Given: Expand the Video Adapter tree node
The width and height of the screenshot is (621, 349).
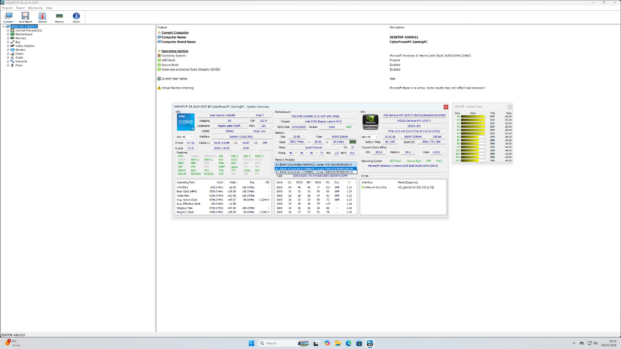Looking at the screenshot, I should 8,46.
